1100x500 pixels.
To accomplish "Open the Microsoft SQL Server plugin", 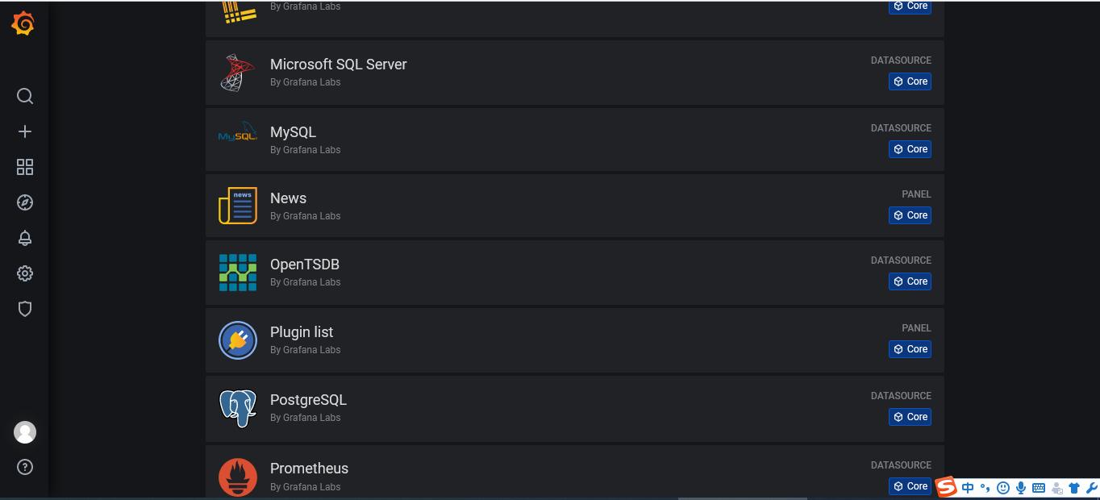I will pyautogui.click(x=338, y=65).
